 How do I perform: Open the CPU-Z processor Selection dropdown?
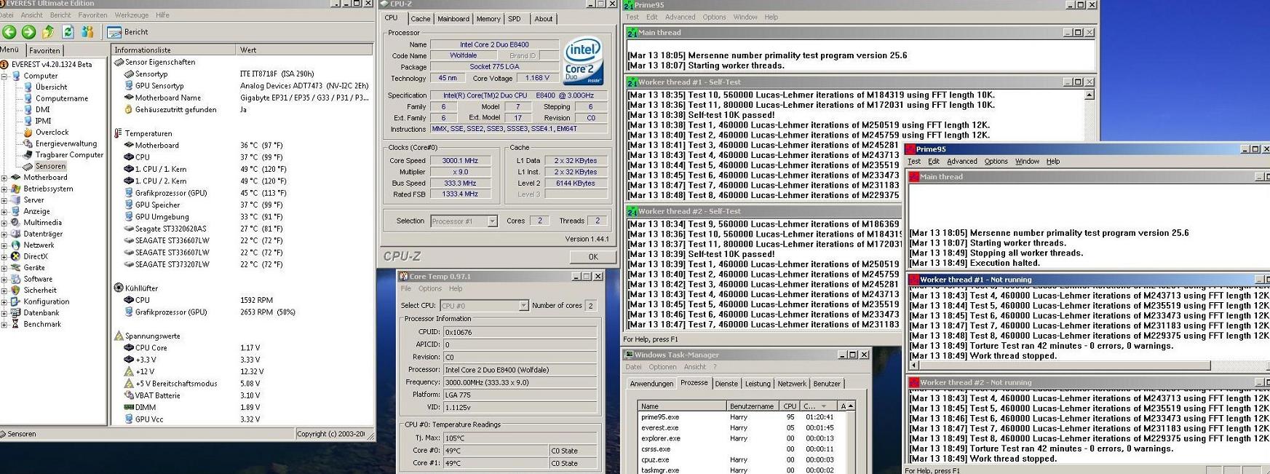click(492, 221)
